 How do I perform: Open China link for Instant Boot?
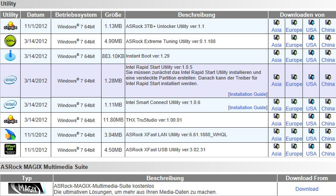(328, 60)
